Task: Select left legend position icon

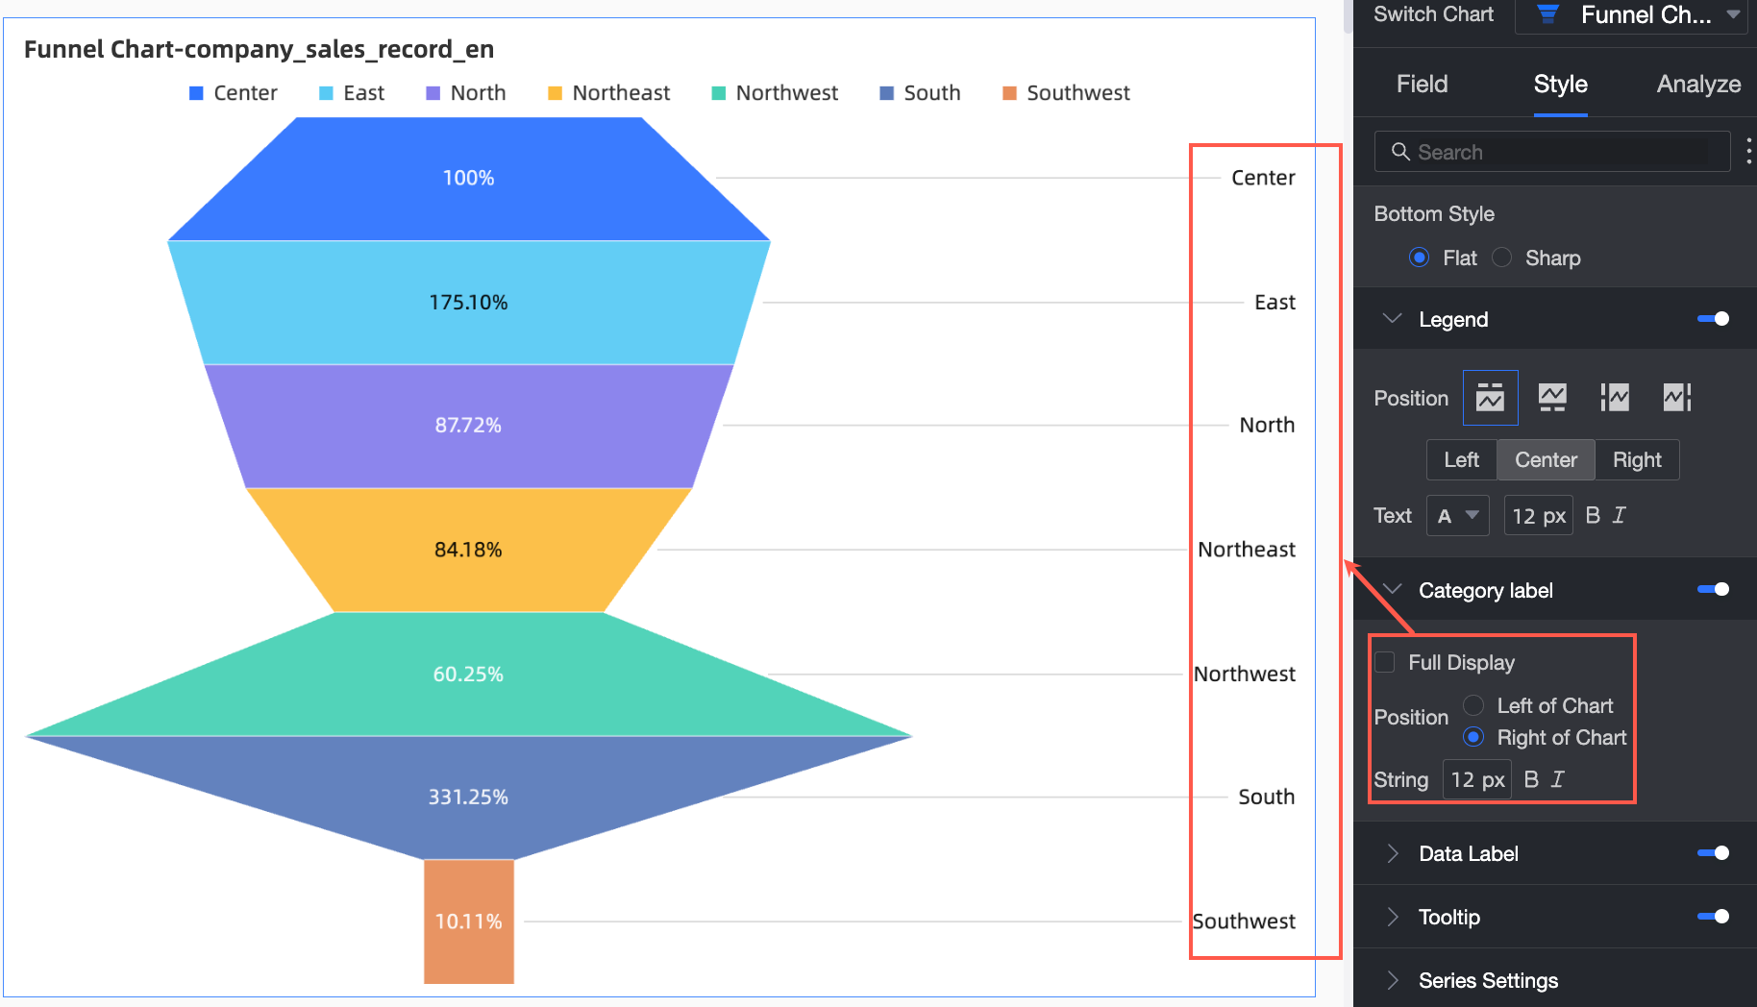Action: (1615, 398)
